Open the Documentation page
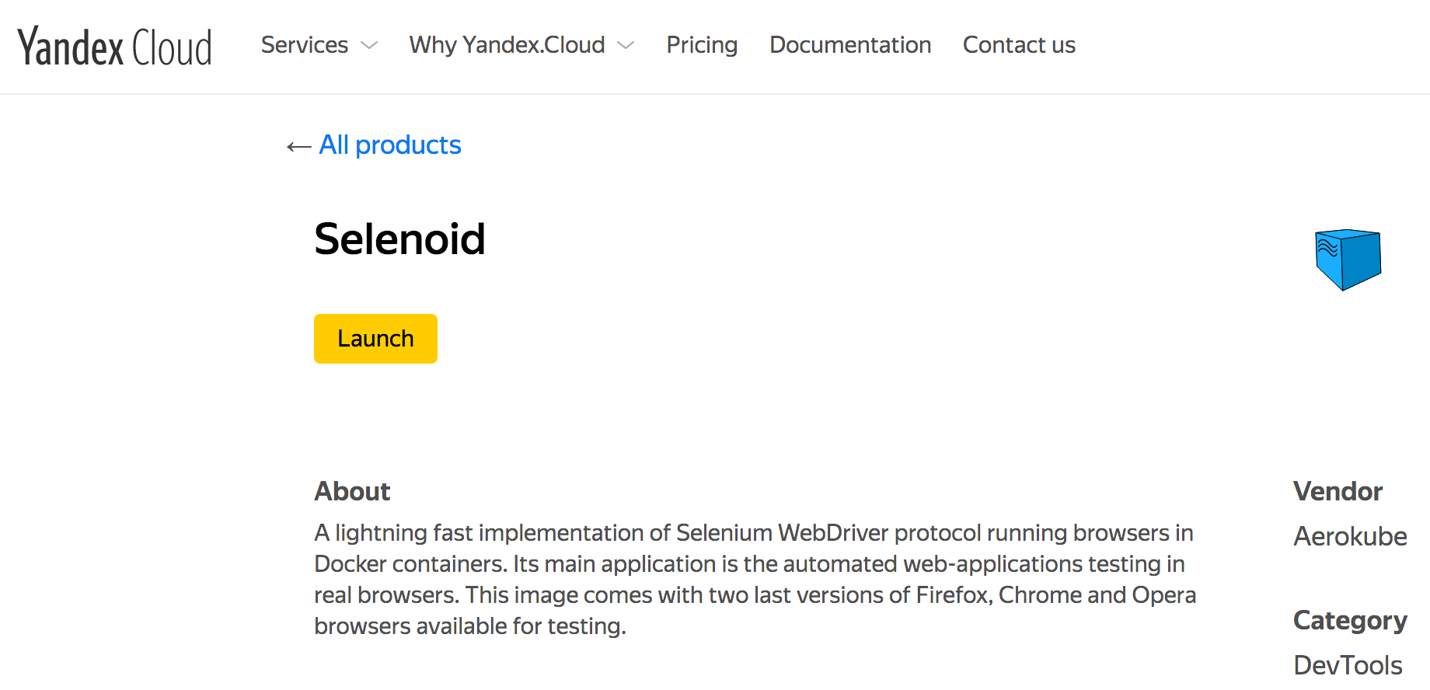 (x=850, y=45)
